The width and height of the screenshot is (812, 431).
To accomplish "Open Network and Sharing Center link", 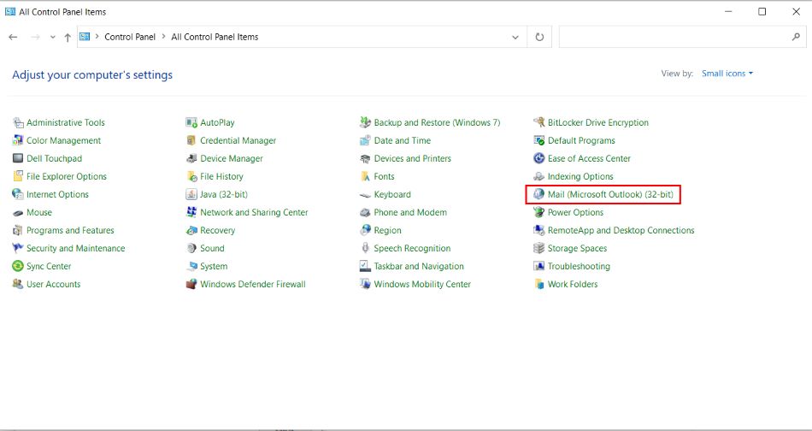I will tap(254, 213).
